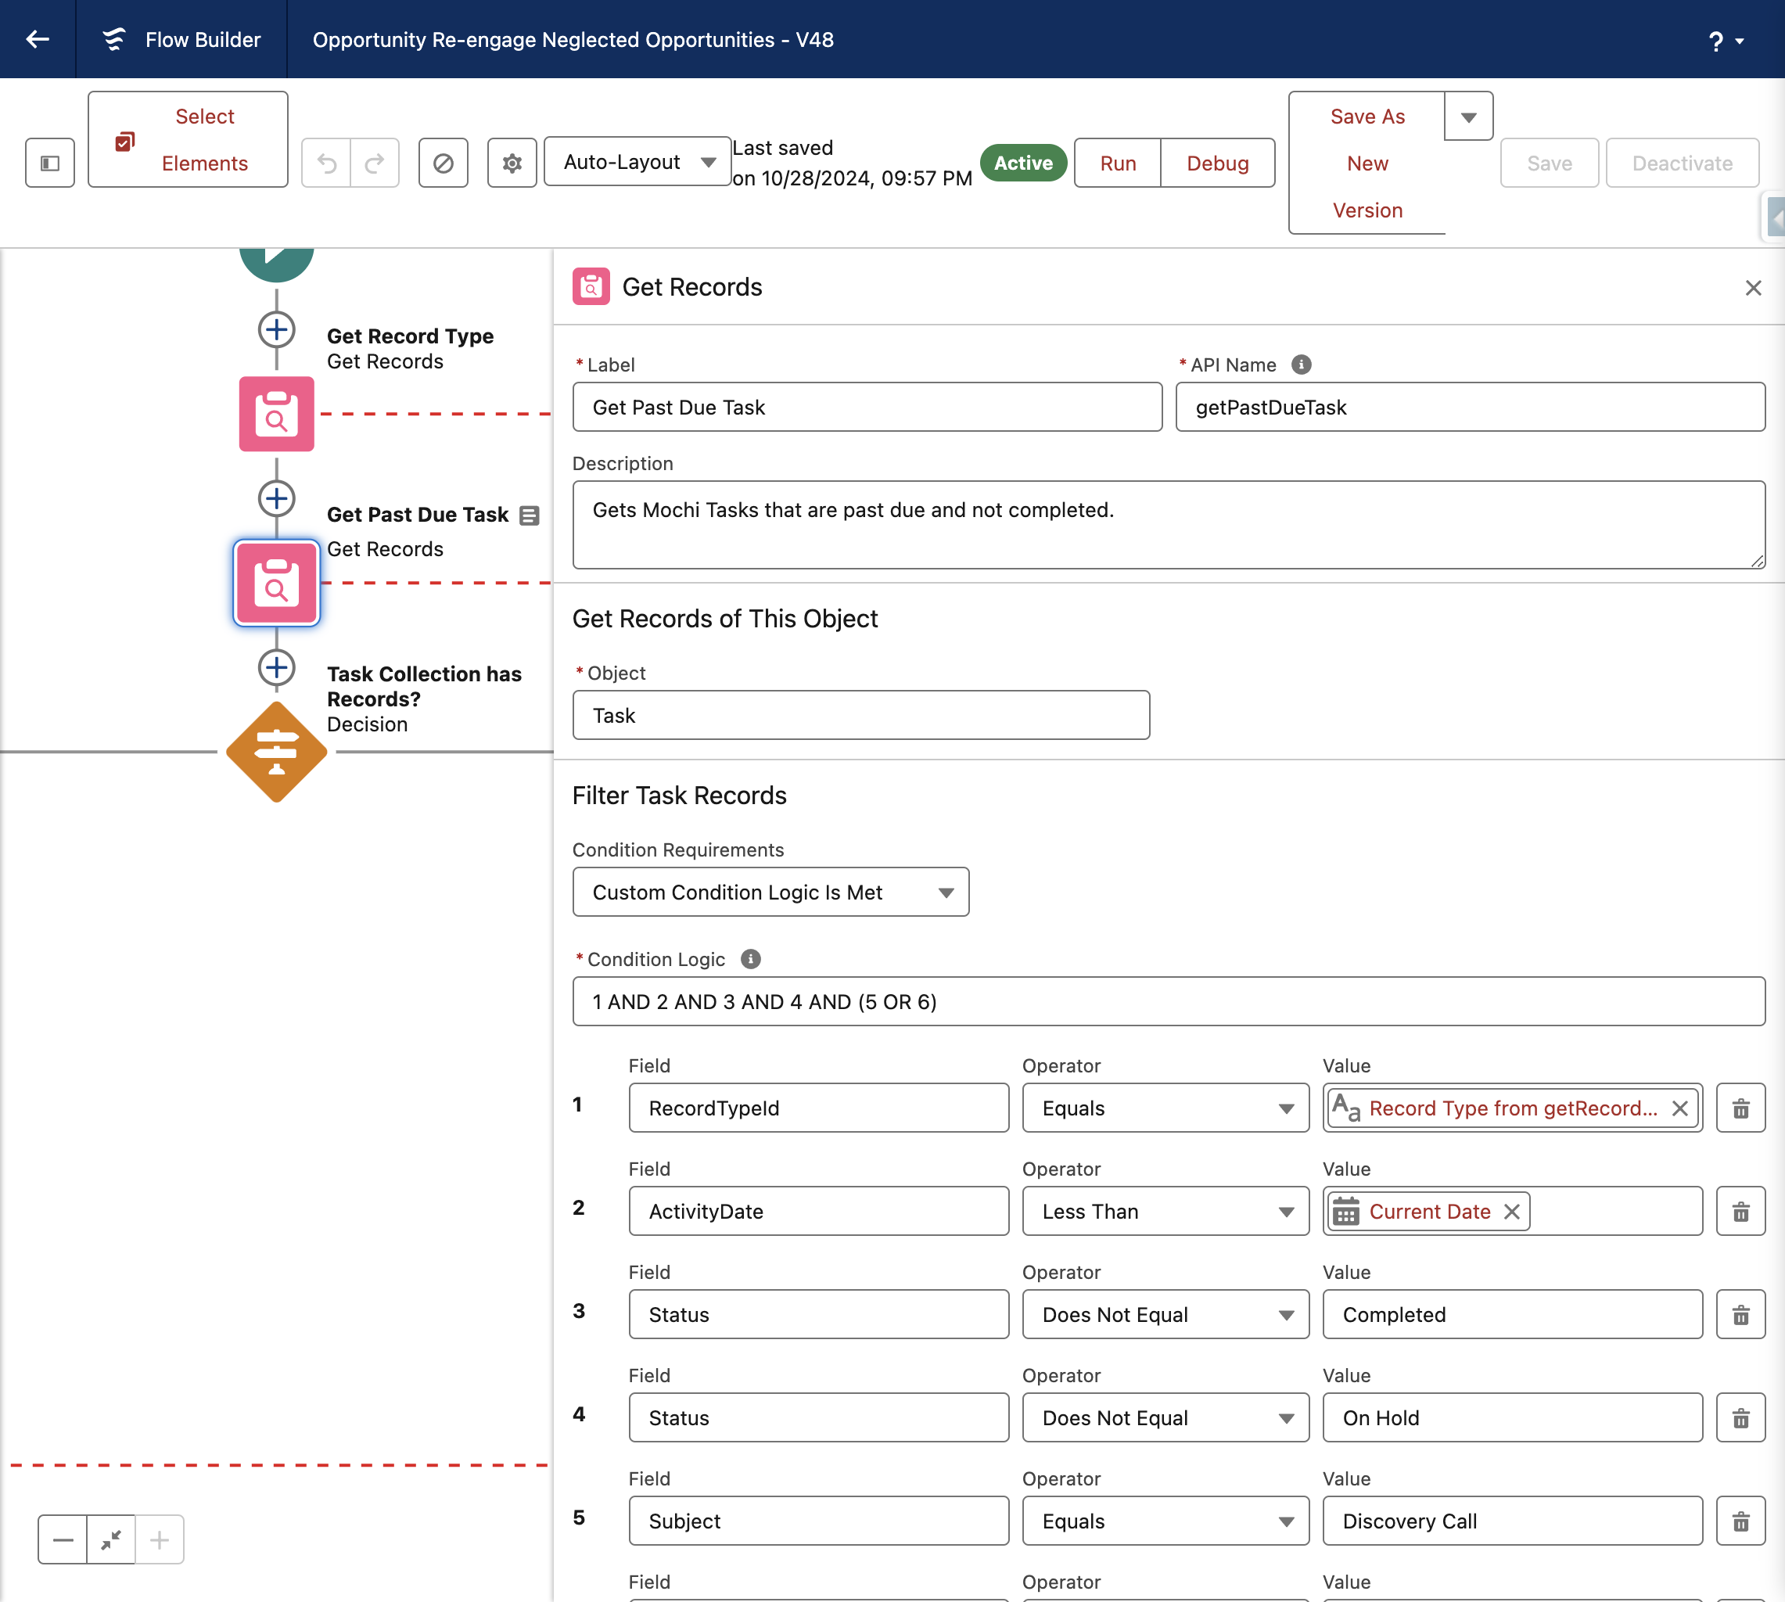
Task: Open the flow settings gear icon
Action: [512, 163]
